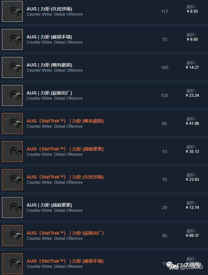Click the AUG 力矩 (久经沙场) weapon thumbnail

12,11
